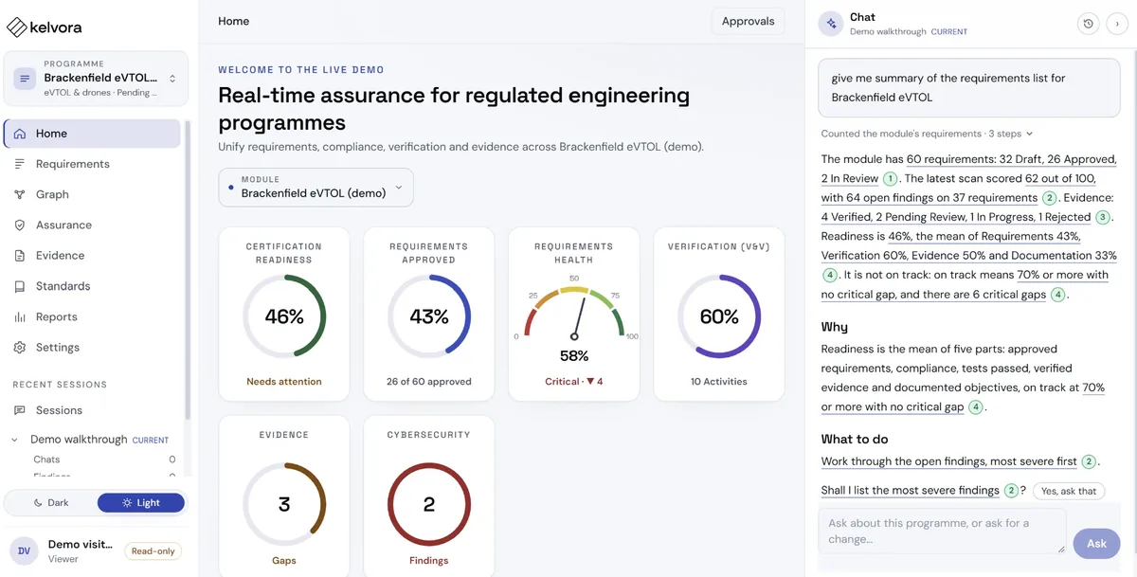Open Evidence page

click(x=92, y=256)
